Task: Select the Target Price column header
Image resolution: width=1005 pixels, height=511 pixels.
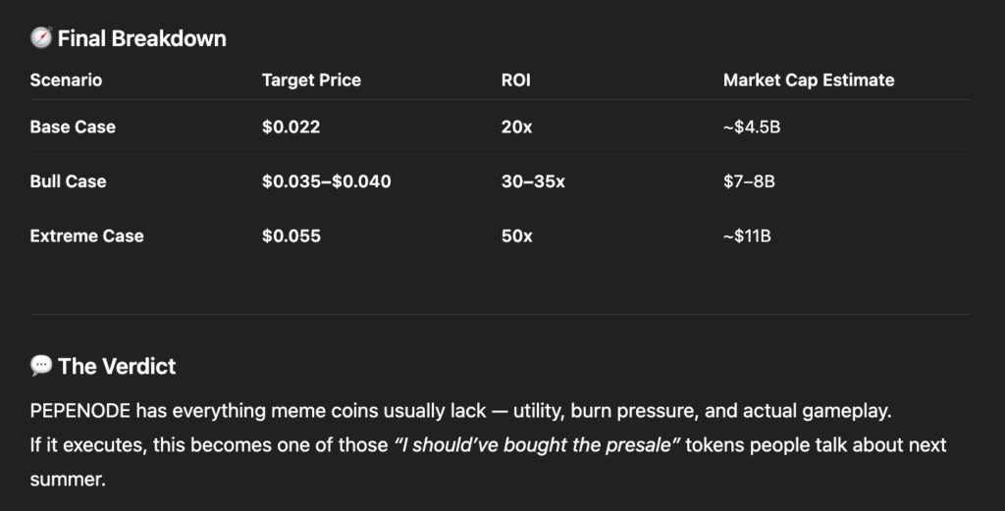Action: [311, 80]
